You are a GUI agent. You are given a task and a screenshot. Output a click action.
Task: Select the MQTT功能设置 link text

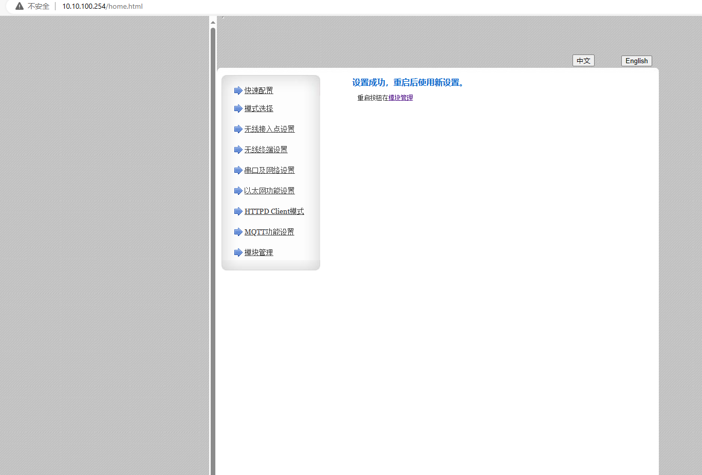point(269,232)
